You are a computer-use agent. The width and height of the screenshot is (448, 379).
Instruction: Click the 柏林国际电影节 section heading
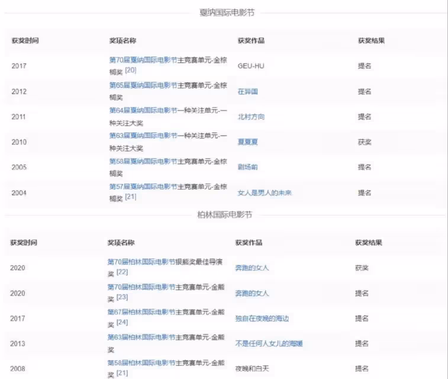[224, 214]
